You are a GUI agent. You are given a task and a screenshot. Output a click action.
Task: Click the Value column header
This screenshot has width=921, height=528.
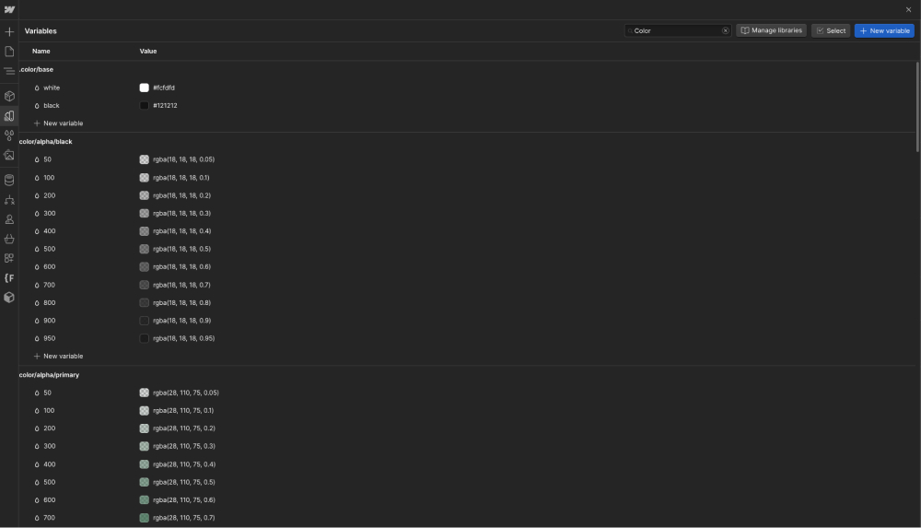point(148,52)
